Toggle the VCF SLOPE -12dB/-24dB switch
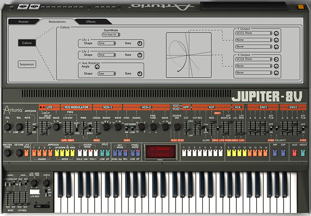This screenshot has width=311, height=216. tap(206, 129)
